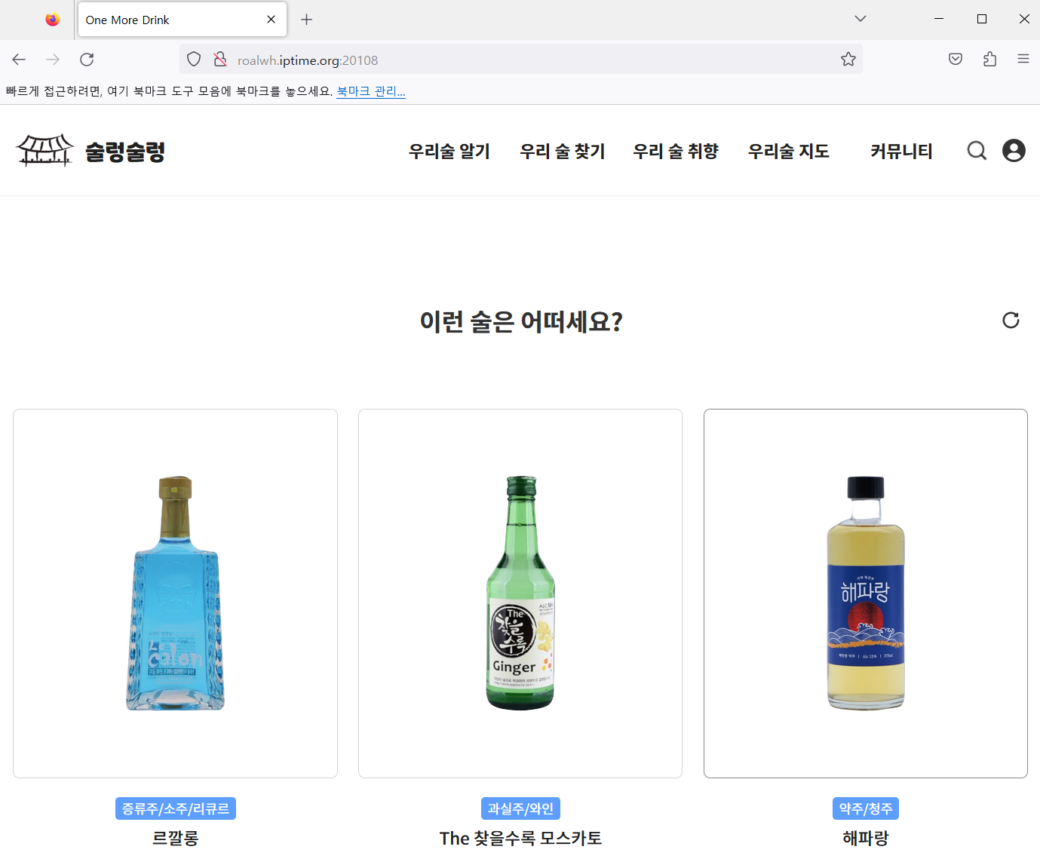
Task: Select the One More Drink tab
Action: [x=182, y=20]
